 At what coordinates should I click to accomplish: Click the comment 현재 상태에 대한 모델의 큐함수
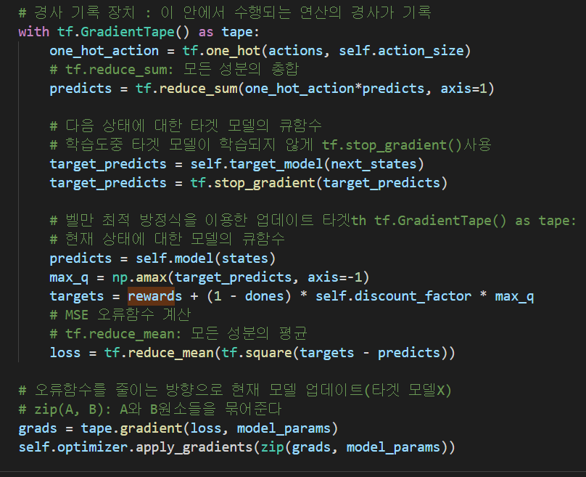167,240
